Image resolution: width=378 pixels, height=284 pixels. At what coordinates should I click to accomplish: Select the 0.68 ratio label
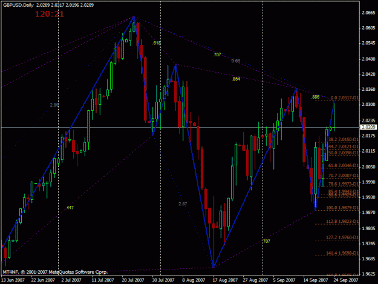click(236, 61)
